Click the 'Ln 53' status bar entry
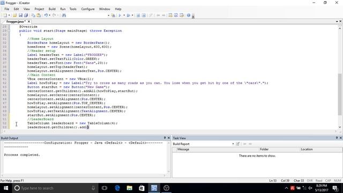This screenshot has width=343, height=193. point(273,181)
